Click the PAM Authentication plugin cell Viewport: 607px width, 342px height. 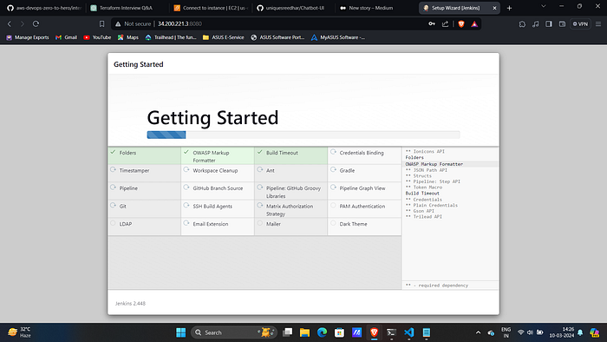tap(364, 209)
